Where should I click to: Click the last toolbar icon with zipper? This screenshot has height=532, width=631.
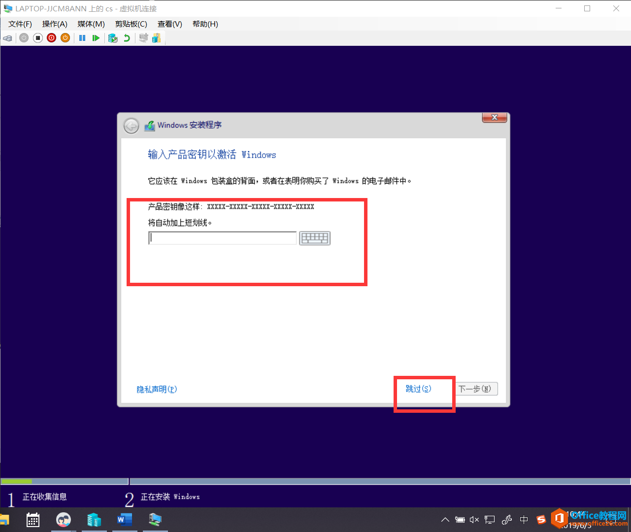[x=157, y=38]
